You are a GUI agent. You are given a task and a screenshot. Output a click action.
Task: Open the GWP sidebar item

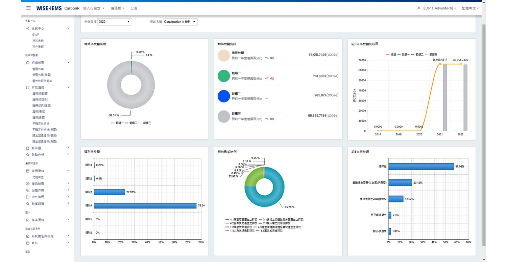pos(35,35)
